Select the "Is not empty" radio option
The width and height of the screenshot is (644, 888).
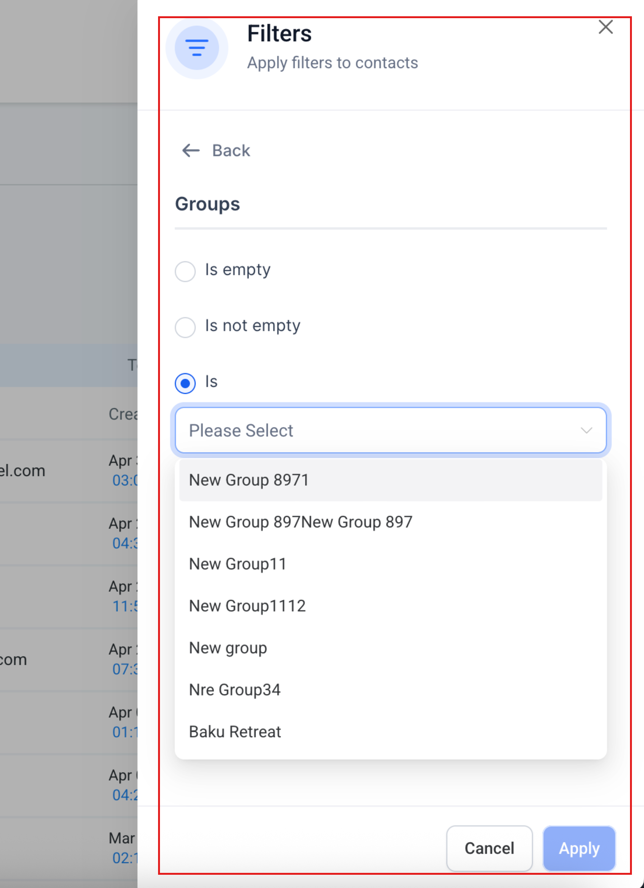tap(185, 327)
